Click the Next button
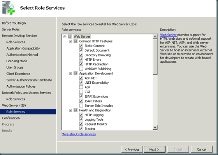 (x=155, y=150)
